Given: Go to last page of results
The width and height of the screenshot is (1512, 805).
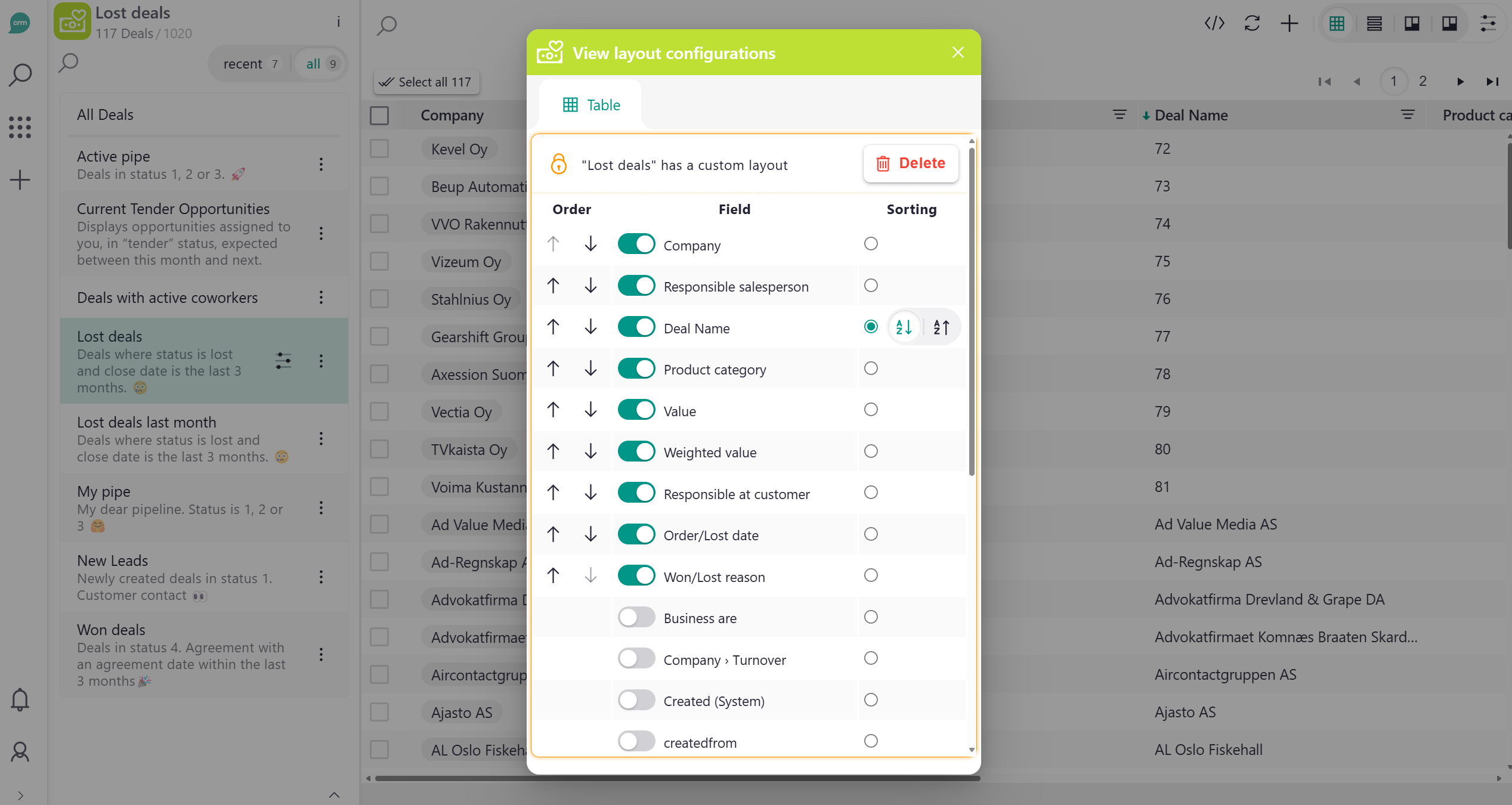Looking at the screenshot, I should point(1492,82).
